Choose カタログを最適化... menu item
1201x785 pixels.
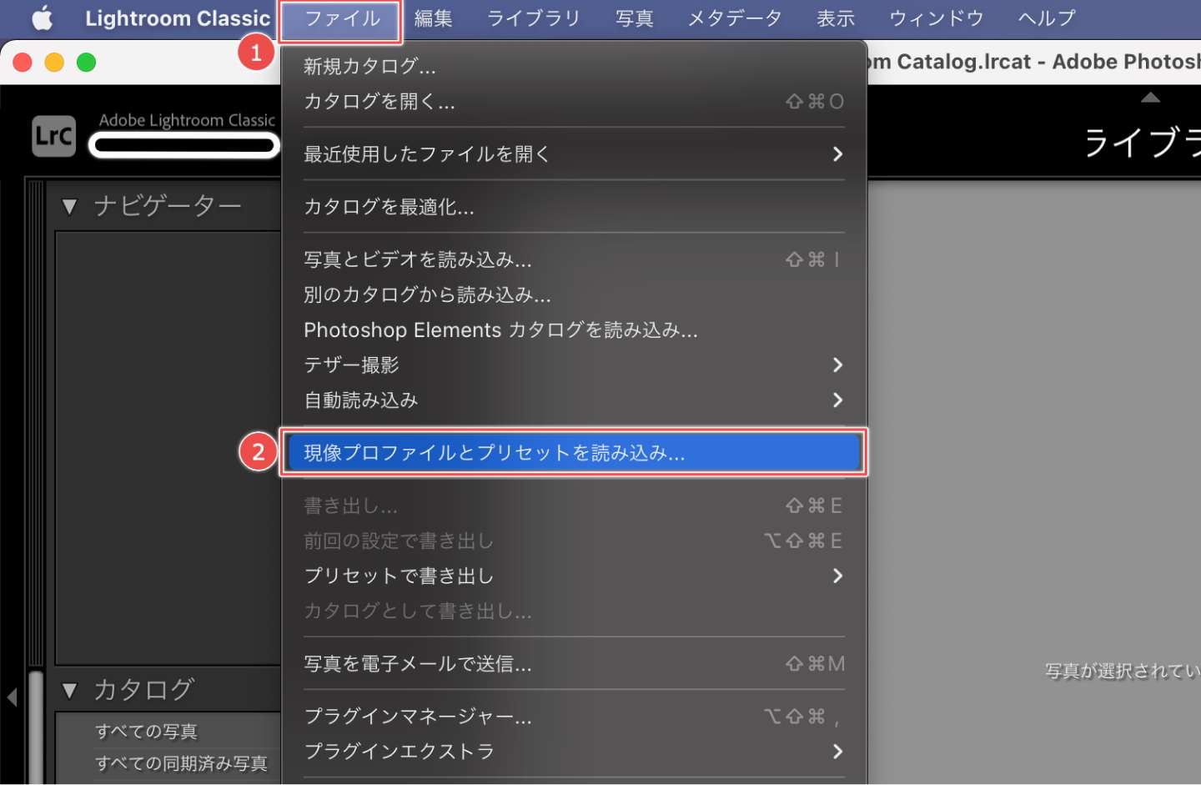coord(574,207)
